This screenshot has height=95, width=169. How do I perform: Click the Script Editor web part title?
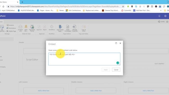click(32, 60)
